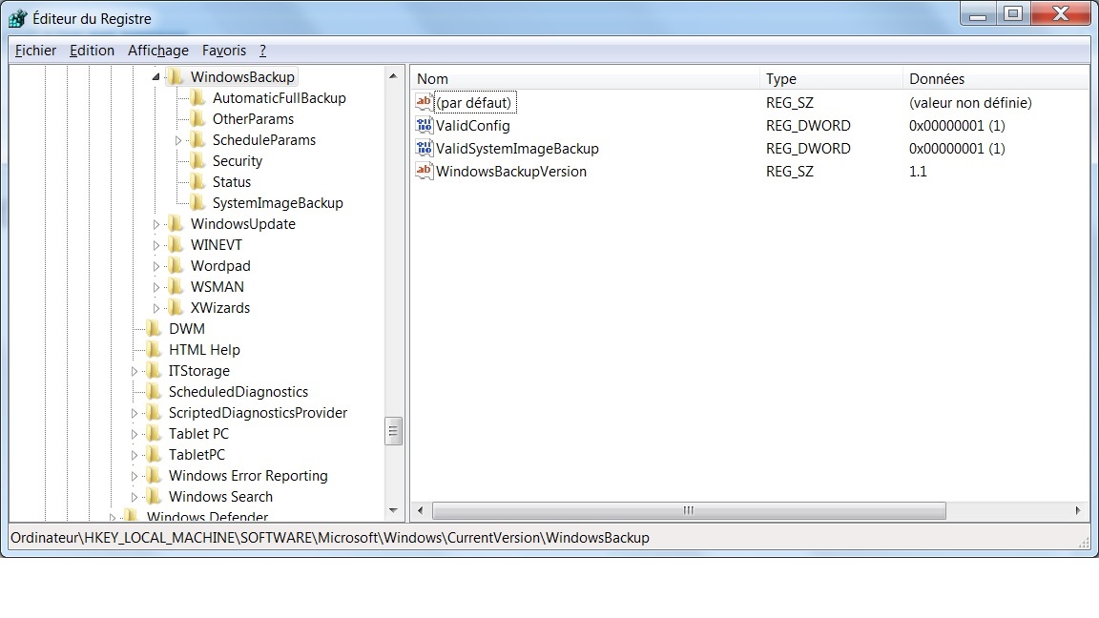Click the (par défaut) string value icon
Screen dimensions: 1099x618
click(424, 102)
